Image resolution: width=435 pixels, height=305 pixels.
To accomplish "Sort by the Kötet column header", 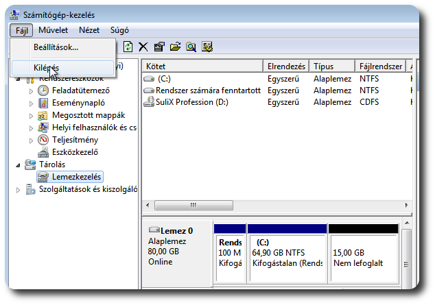I will (x=202, y=66).
